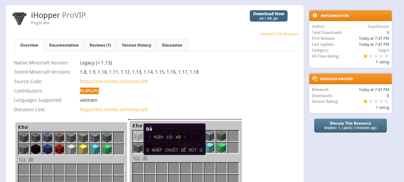Image resolution: width=404 pixels, height=182 pixels.
Task: Click the Version Rating stars
Action: 376,101
